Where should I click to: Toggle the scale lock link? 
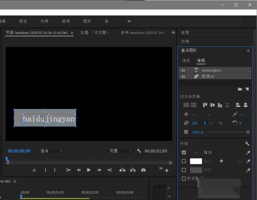pos(205,123)
